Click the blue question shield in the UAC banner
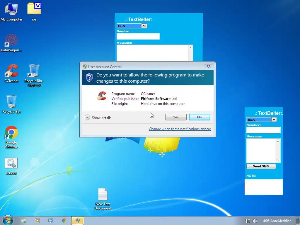This screenshot has height=225, width=300. pyautogui.click(x=89, y=77)
